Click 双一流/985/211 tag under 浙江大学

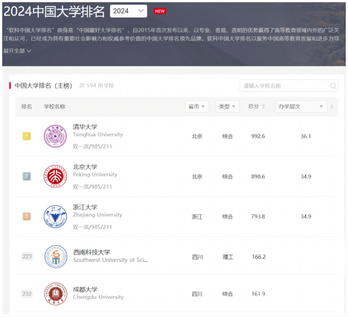coord(92,227)
